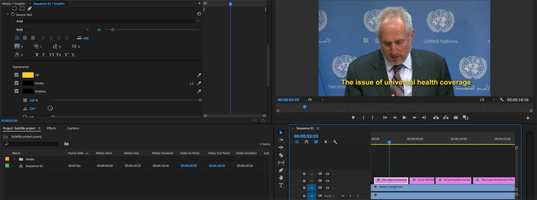Apply All Caps style
The height and width of the screenshot is (200, 537).
click(51, 54)
